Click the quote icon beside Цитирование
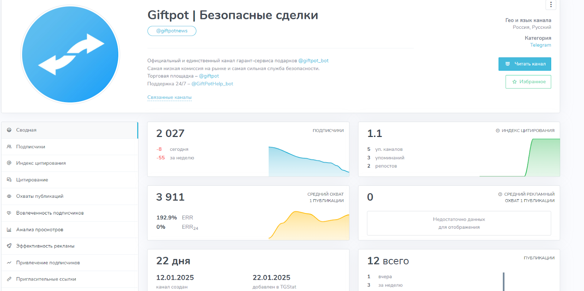 click(x=9, y=180)
